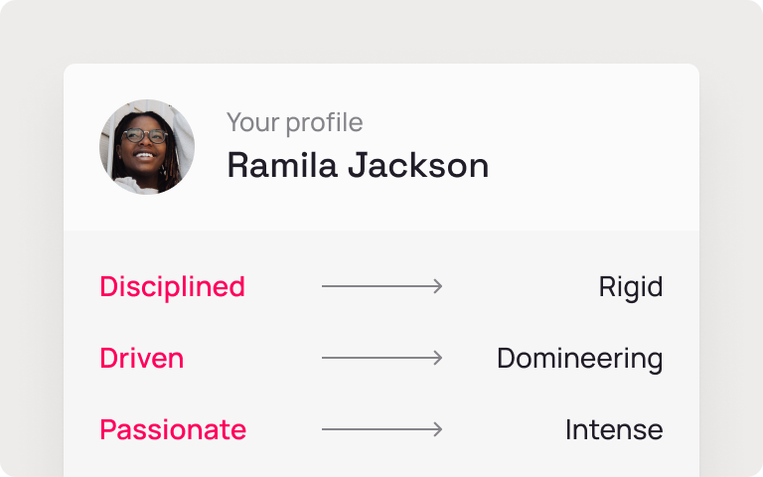
Task: Select the pink 'Driven' trait
Action: click(141, 358)
